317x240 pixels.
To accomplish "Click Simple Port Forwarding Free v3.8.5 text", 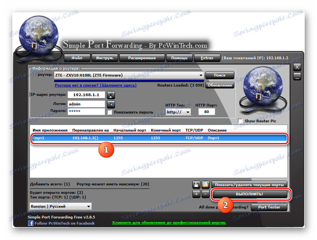I will (x=61, y=217).
